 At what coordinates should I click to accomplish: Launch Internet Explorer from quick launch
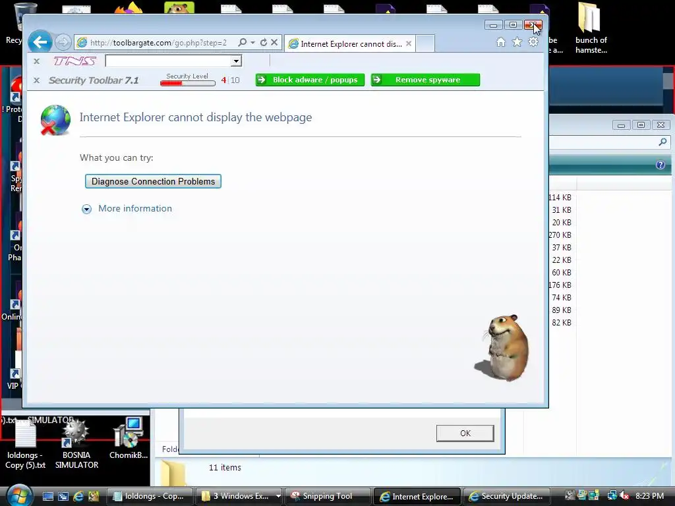(x=78, y=496)
